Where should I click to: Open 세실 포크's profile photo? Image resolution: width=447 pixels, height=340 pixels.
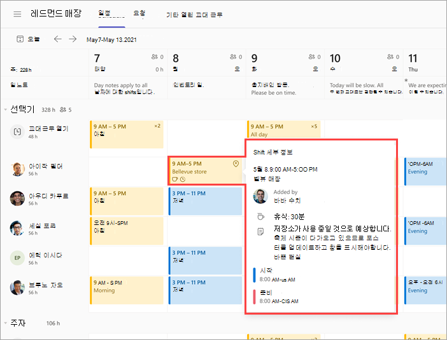coord(17,228)
